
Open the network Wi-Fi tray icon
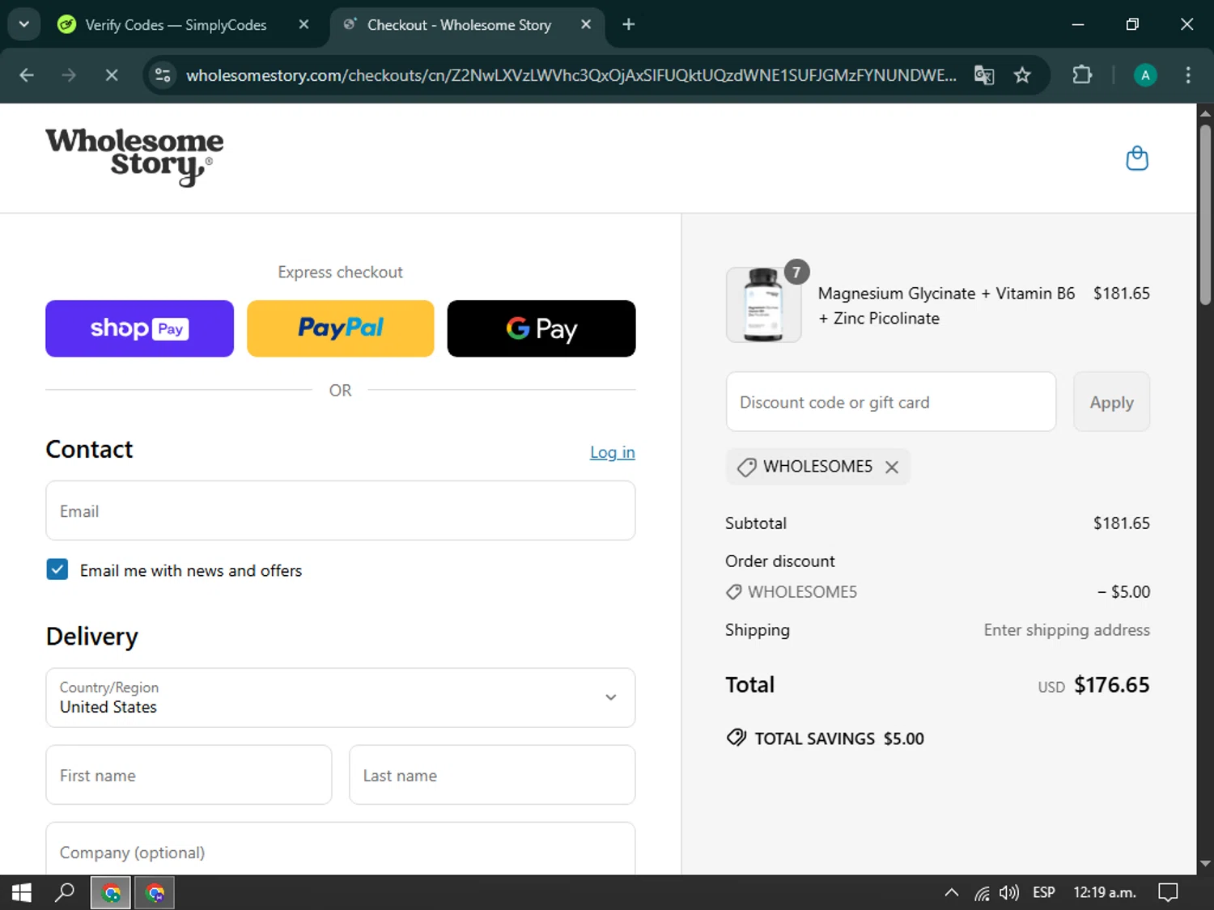tap(982, 893)
